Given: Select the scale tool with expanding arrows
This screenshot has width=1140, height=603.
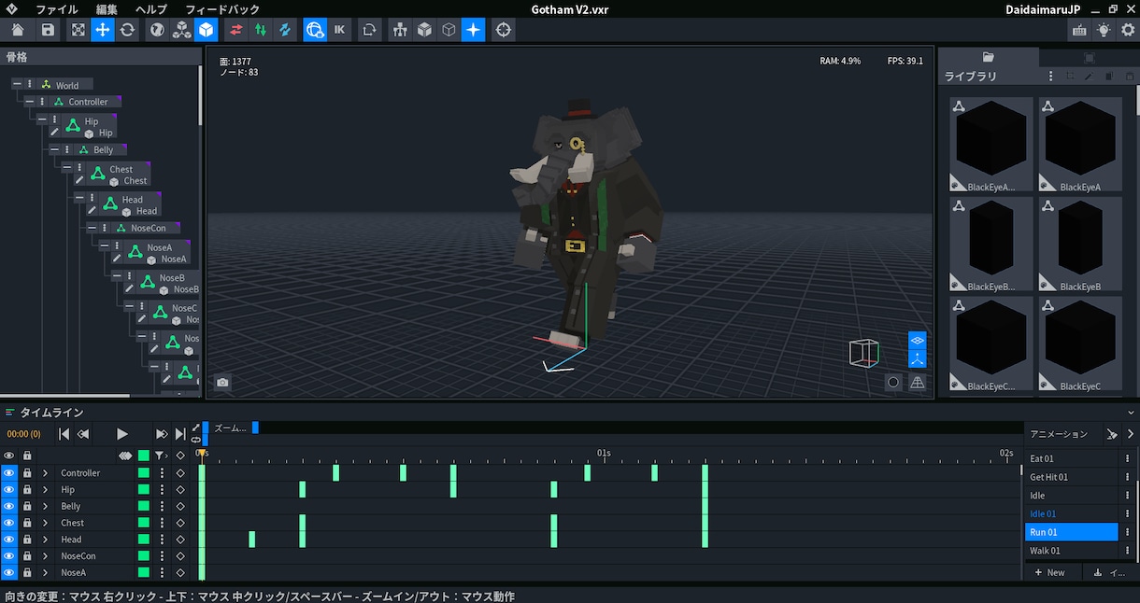Looking at the screenshot, I should pyautogui.click(x=78, y=30).
